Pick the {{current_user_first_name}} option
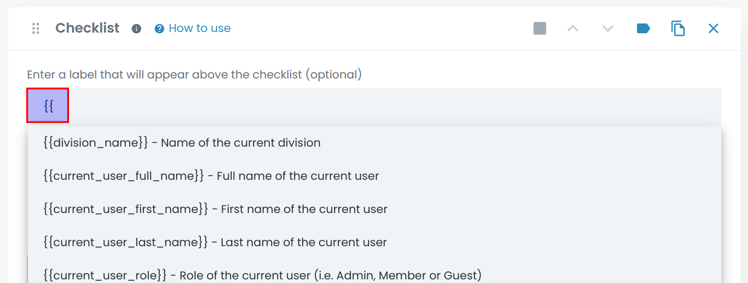The image size is (748, 283). [x=215, y=209]
